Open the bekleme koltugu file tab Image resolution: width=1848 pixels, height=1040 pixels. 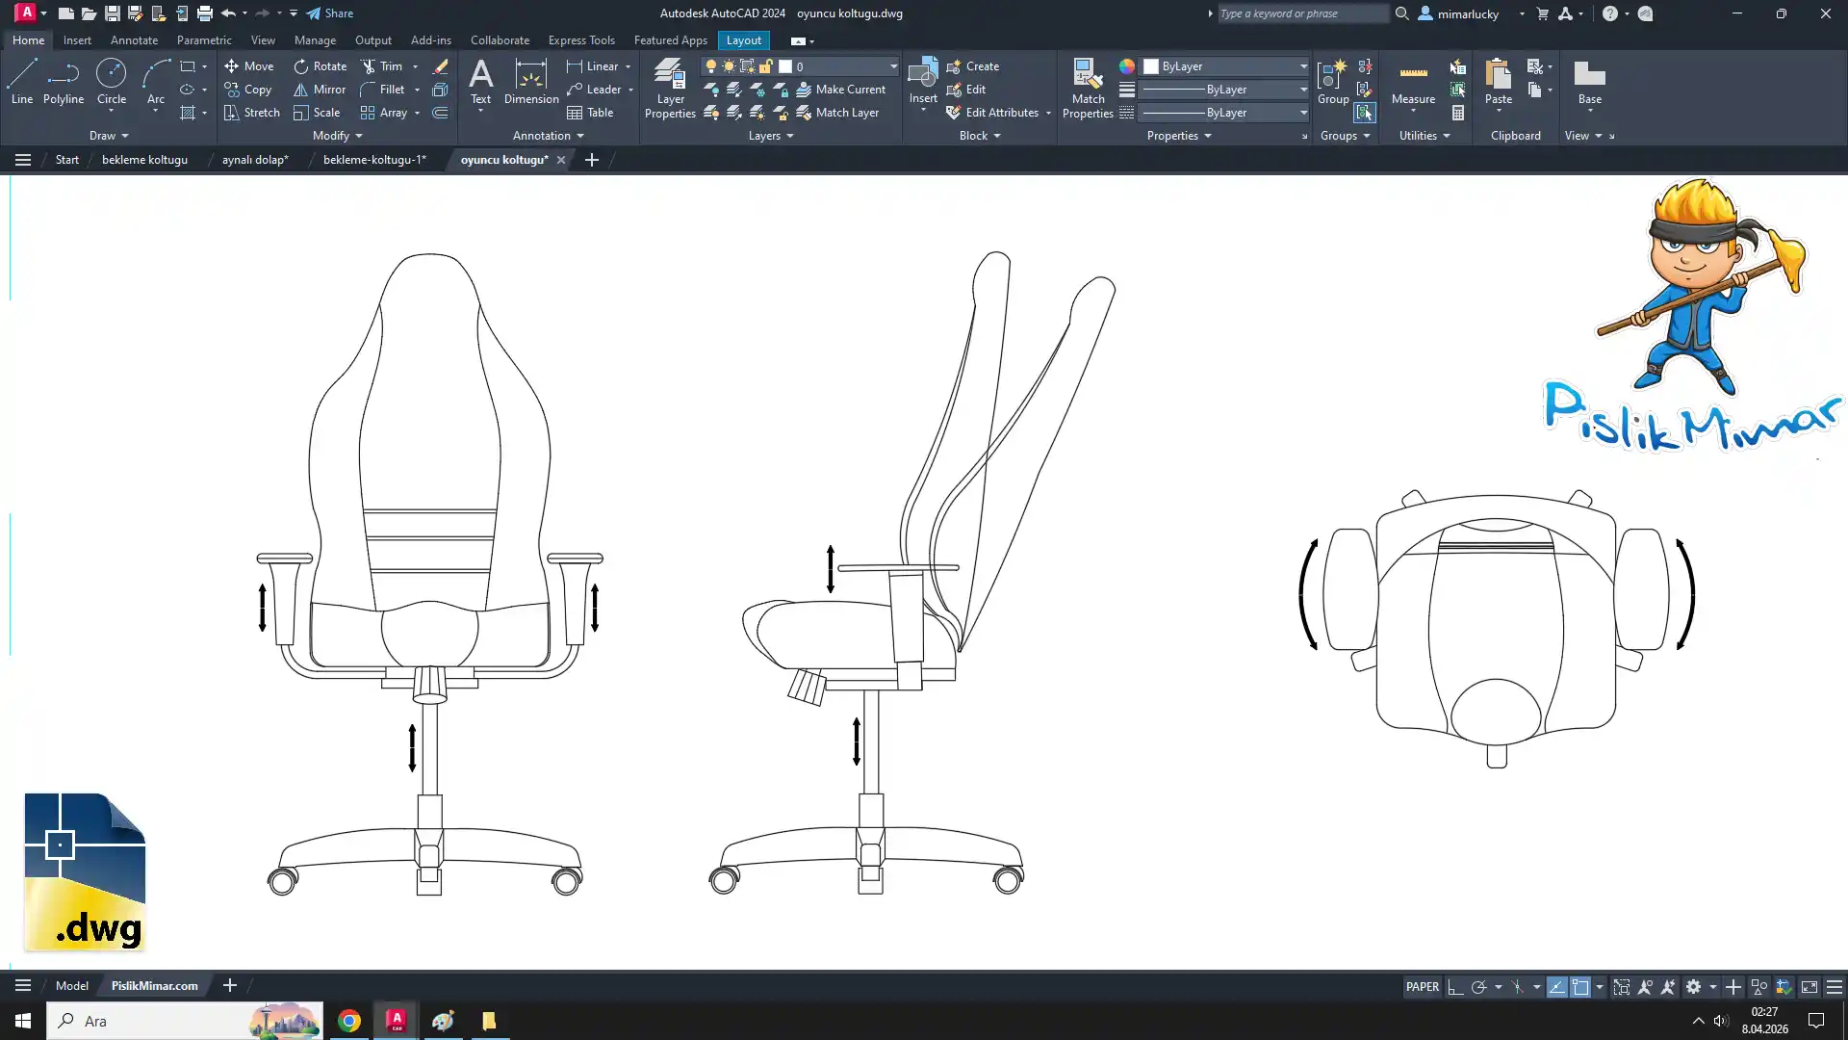pos(144,160)
